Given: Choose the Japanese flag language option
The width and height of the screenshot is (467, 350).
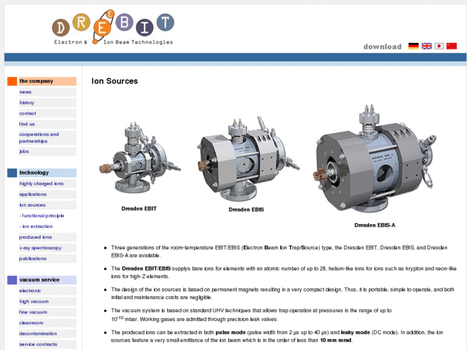Looking at the screenshot, I should (x=439, y=46).
